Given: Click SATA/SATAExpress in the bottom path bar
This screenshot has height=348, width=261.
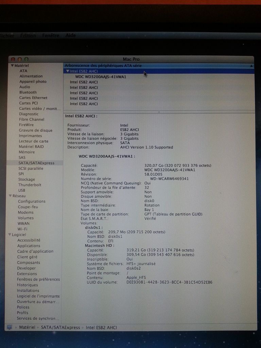Looking at the screenshot, I should pos(60,327).
